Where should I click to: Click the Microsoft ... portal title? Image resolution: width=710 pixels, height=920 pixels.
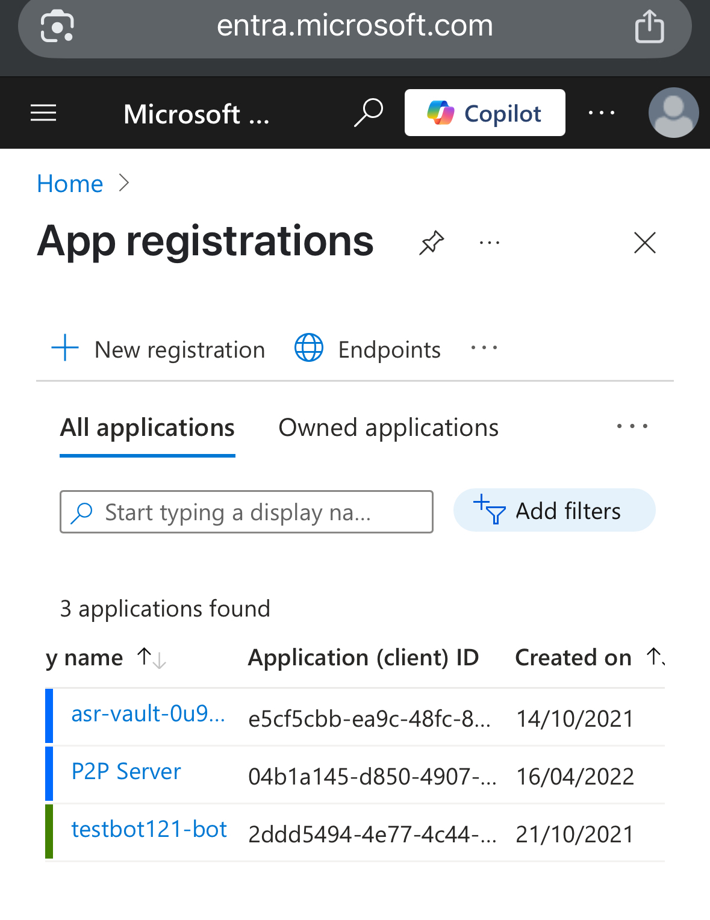[196, 114]
